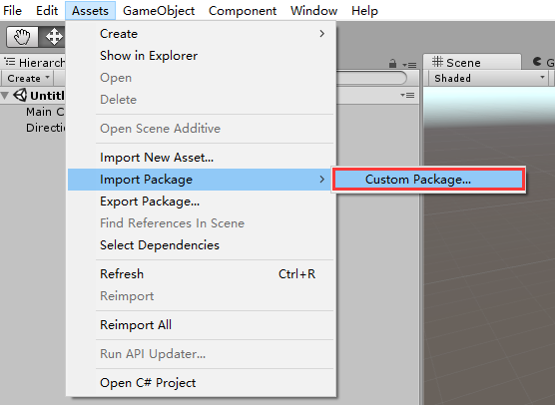
Task: Click the search field in panel
Action: pos(370,78)
